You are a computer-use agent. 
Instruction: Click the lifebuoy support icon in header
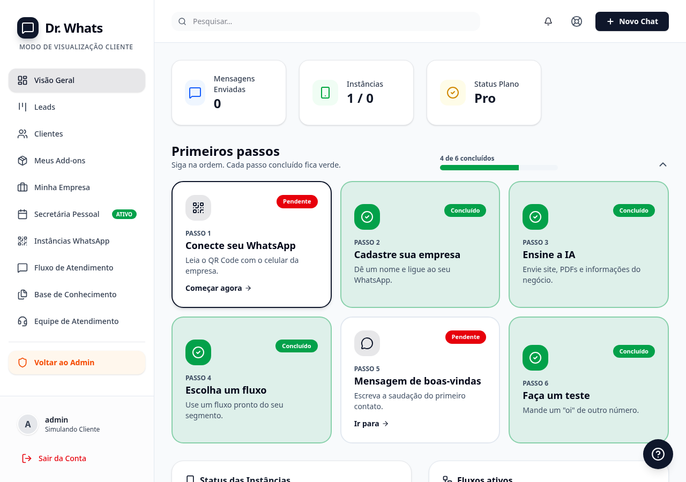tap(577, 21)
